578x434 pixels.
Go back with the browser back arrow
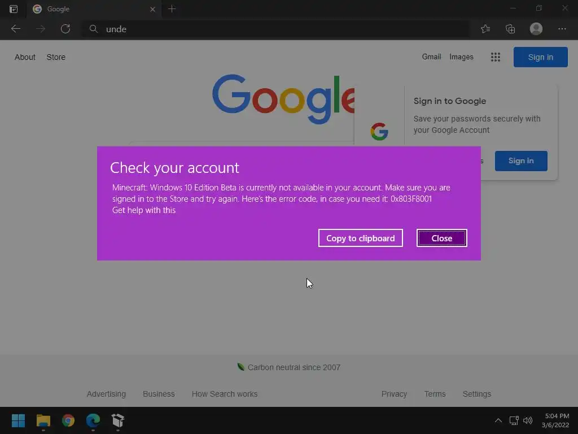coord(15,29)
